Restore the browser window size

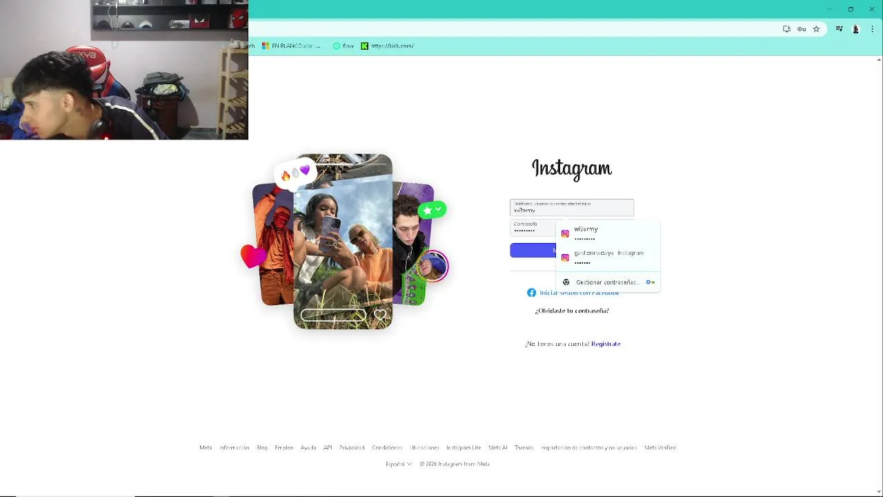tap(851, 9)
